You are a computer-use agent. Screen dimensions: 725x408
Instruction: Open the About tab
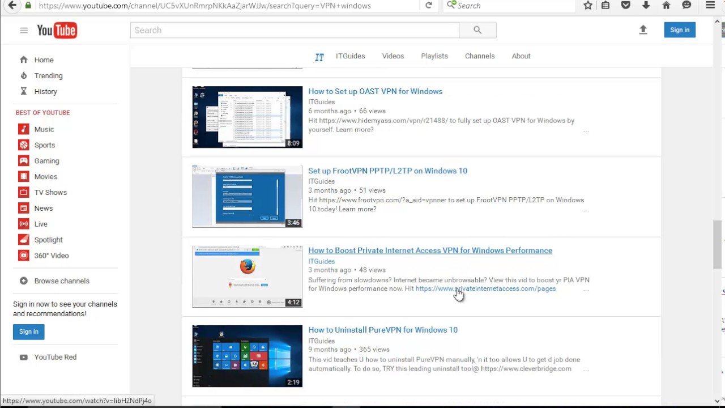point(521,56)
